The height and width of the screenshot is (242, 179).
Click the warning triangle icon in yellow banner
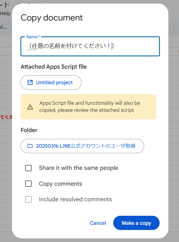[x=30, y=107]
